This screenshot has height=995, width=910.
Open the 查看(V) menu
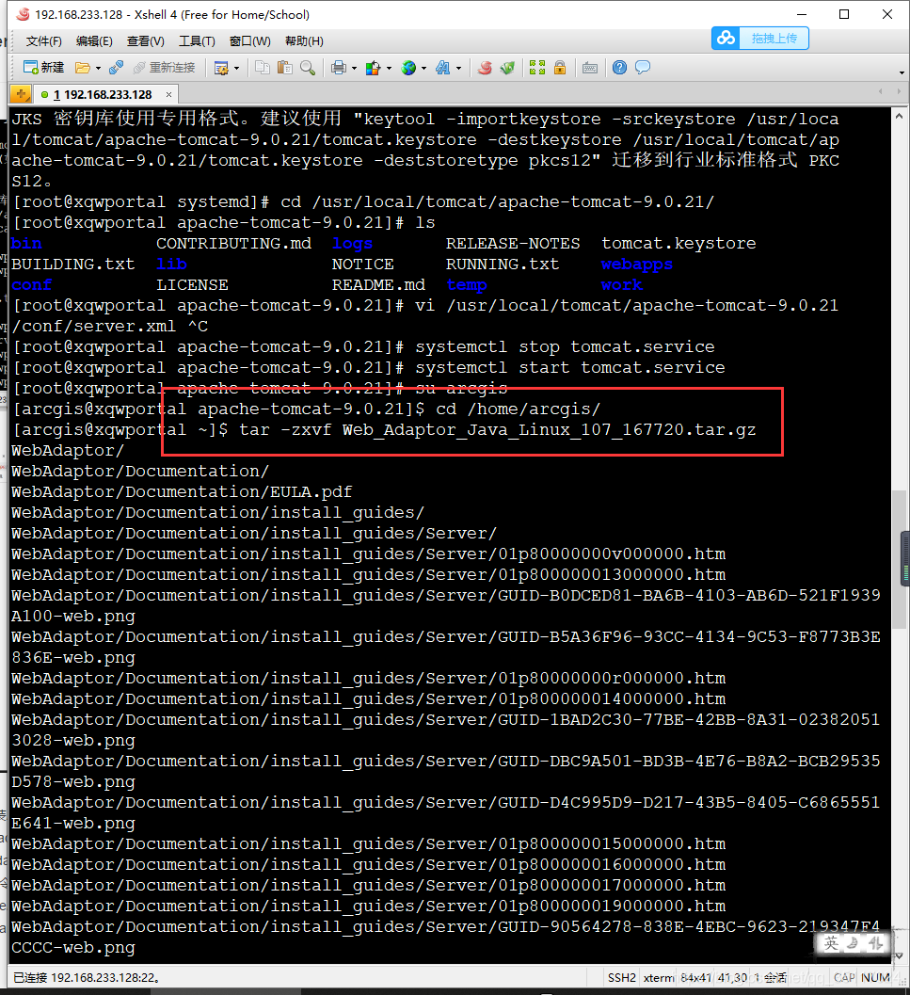click(145, 41)
